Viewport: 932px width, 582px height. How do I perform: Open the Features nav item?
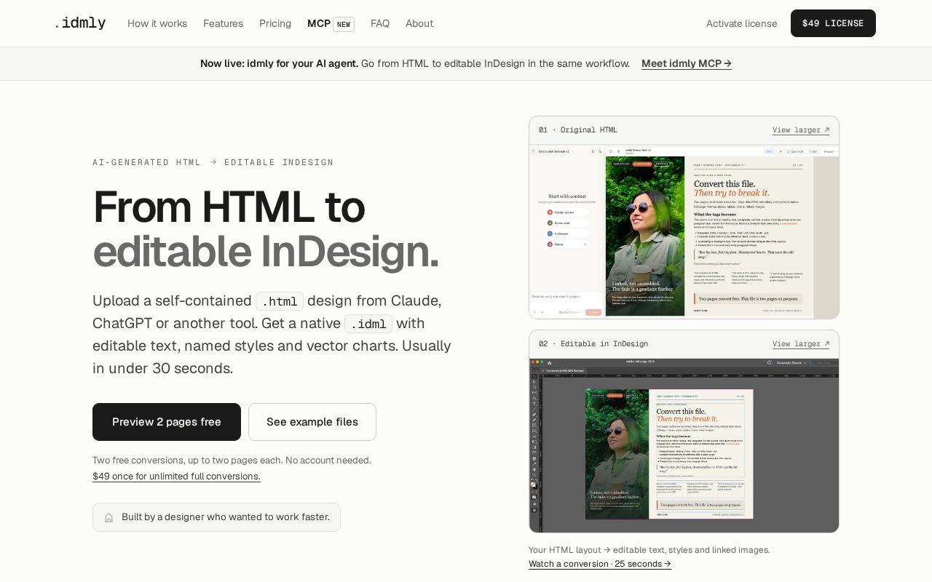224,23
